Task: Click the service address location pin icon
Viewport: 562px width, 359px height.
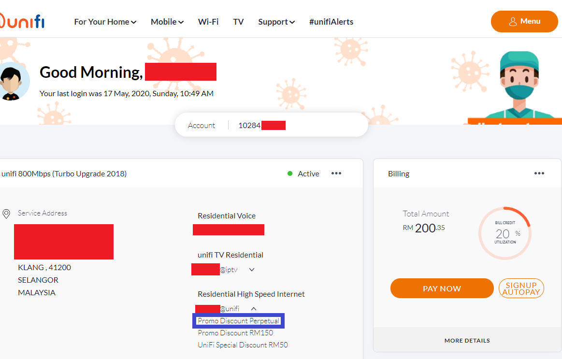Action: pyautogui.click(x=6, y=214)
